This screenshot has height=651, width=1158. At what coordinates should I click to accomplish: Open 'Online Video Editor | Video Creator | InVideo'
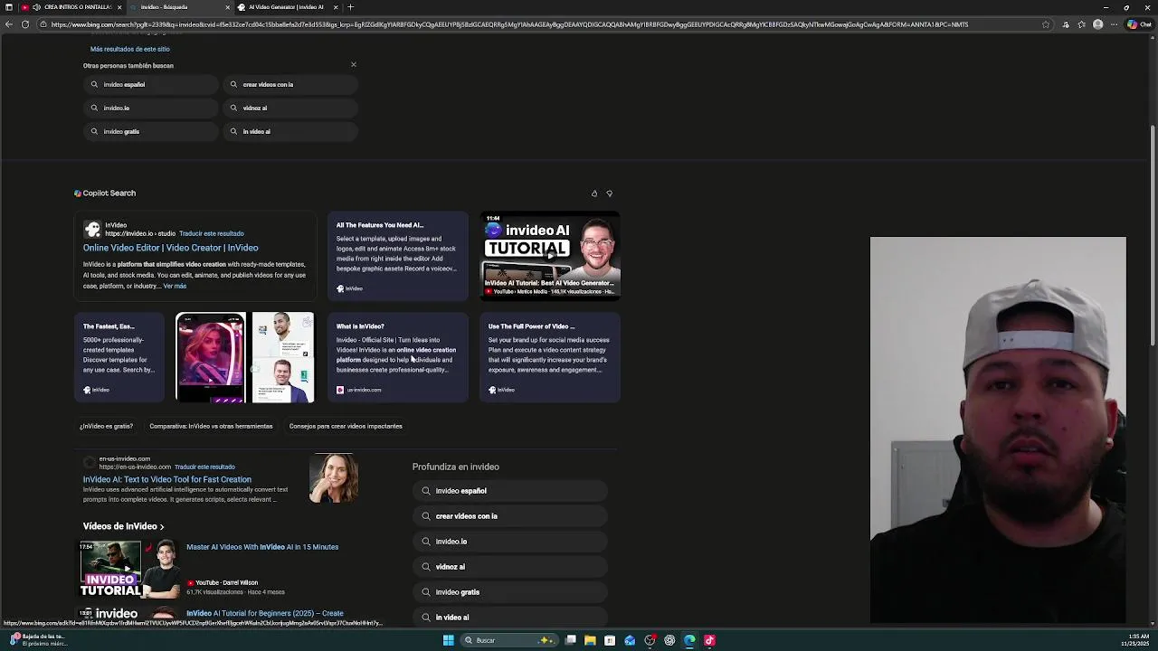pyautogui.click(x=170, y=248)
